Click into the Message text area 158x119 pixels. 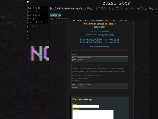93,115
